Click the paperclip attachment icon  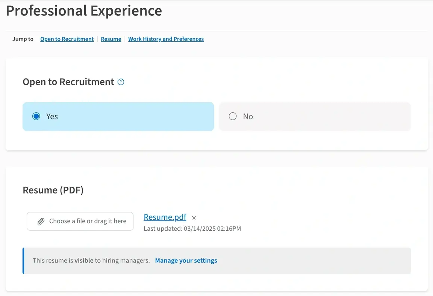pos(41,222)
